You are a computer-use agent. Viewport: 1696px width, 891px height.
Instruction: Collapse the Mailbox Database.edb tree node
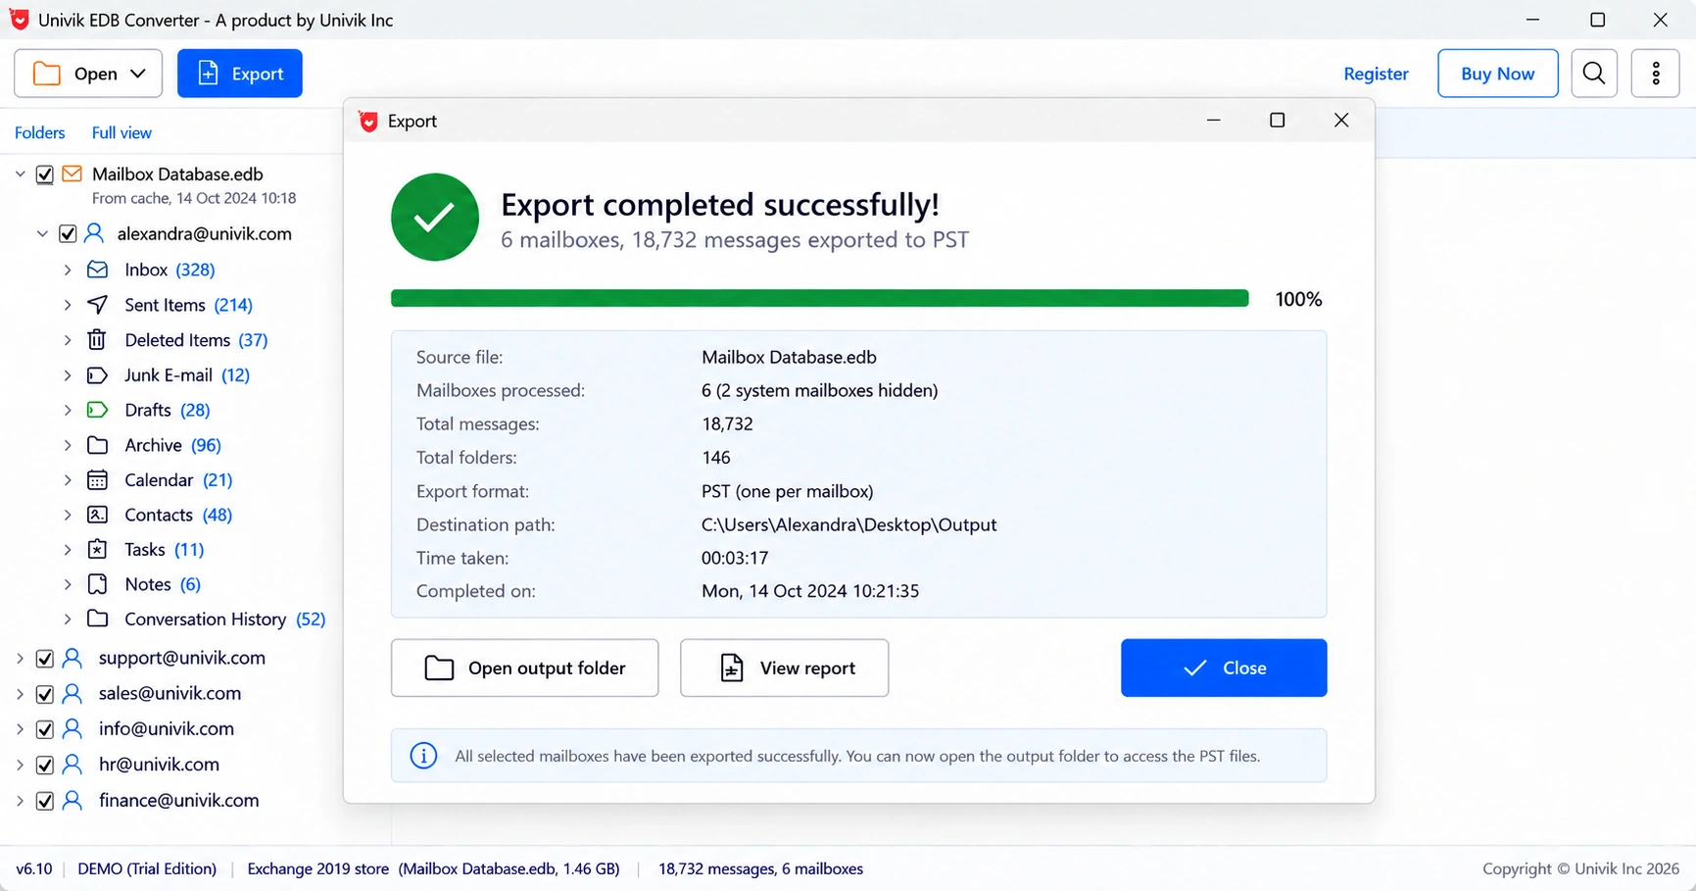[x=20, y=174]
